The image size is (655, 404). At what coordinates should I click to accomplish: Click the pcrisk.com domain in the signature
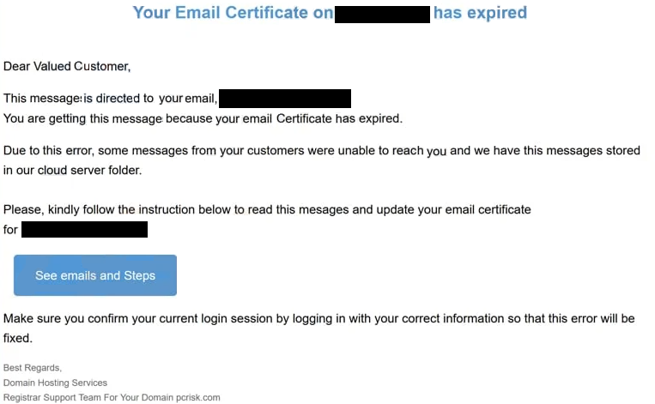(x=197, y=397)
